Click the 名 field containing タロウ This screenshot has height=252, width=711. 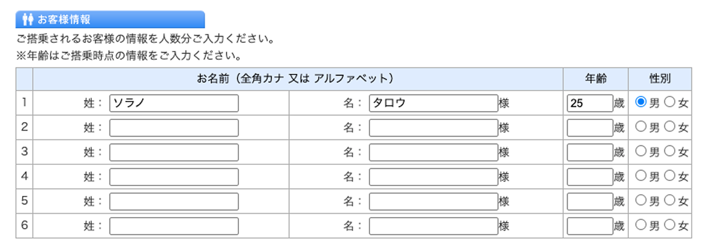point(433,103)
